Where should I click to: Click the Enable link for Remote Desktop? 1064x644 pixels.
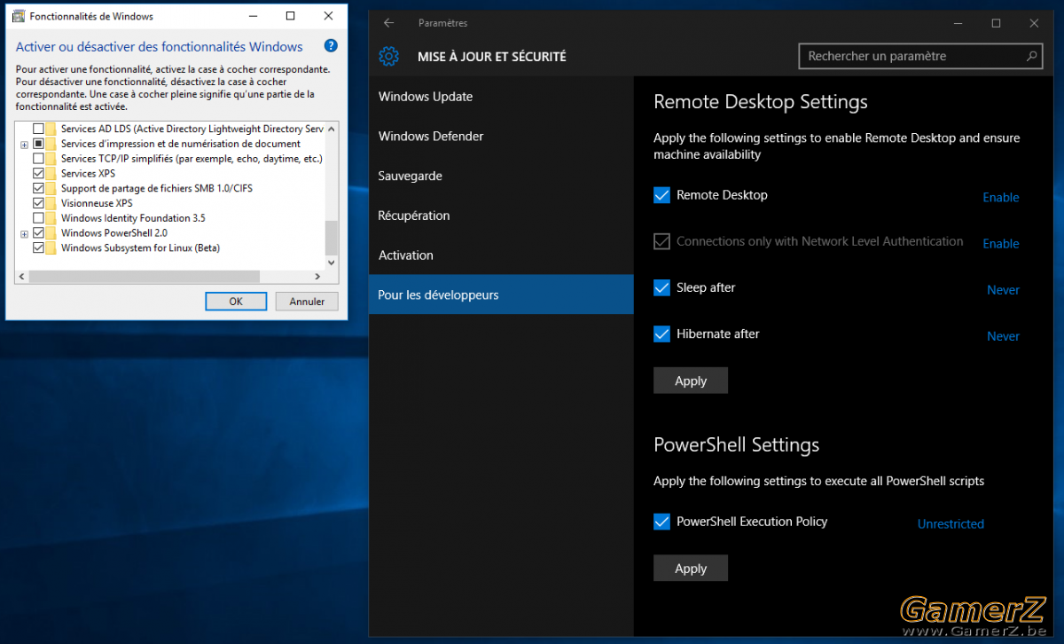click(x=1001, y=198)
